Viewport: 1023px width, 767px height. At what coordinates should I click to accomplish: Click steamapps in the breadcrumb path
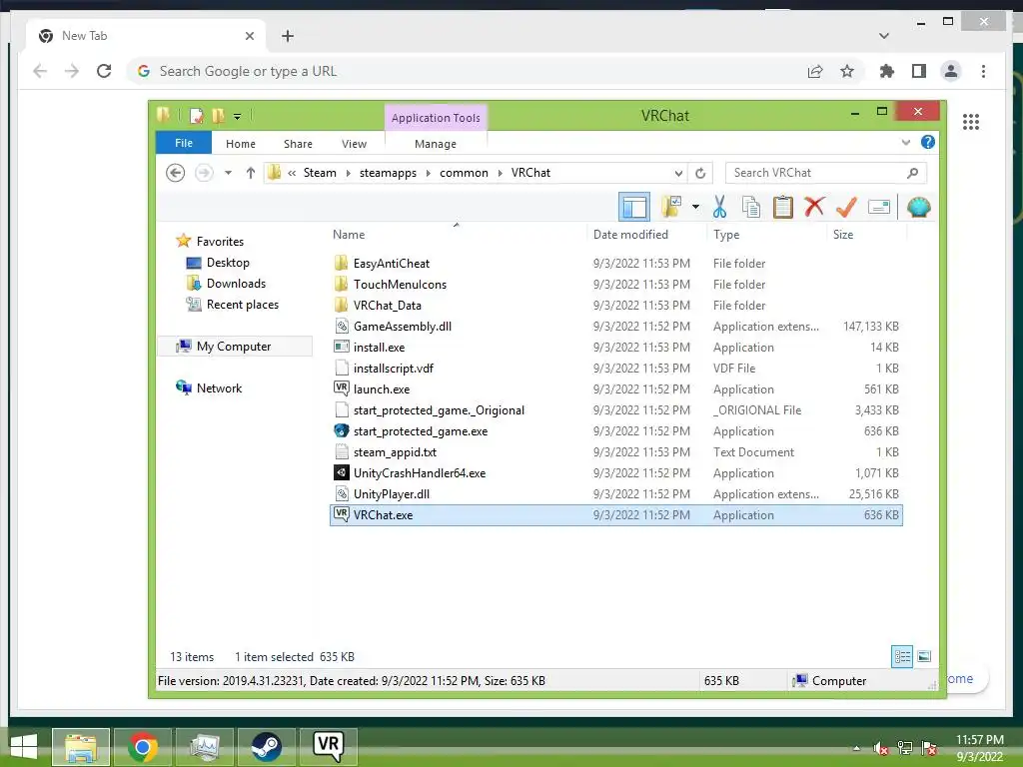[x=388, y=173]
